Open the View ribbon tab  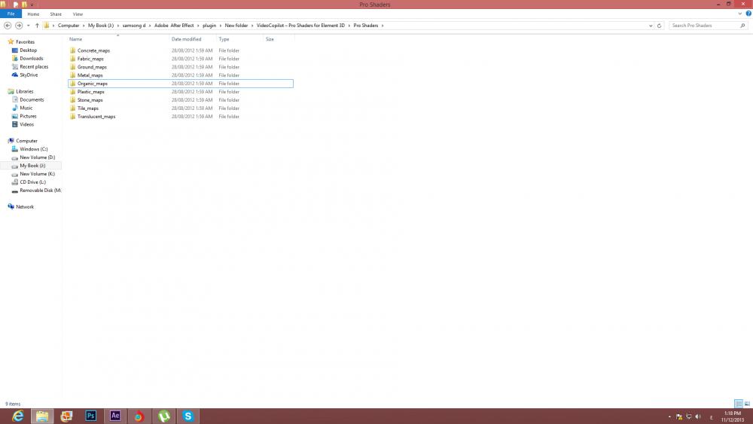(x=78, y=14)
